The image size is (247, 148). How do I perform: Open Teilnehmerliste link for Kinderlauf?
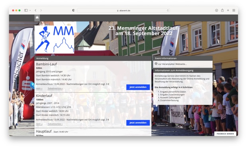[55, 124]
